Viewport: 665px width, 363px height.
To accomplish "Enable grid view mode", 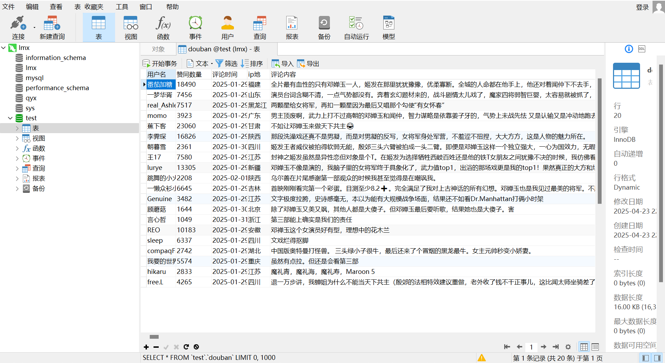I will click(x=584, y=346).
